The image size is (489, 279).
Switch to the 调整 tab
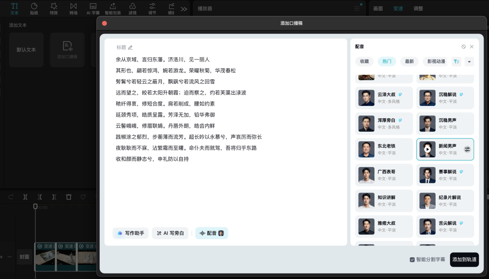[x=418, y=8]
